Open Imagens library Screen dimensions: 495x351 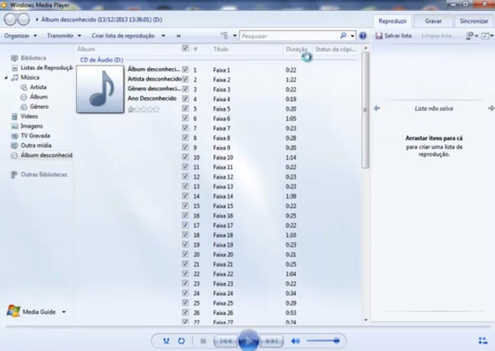click(31, 126)
